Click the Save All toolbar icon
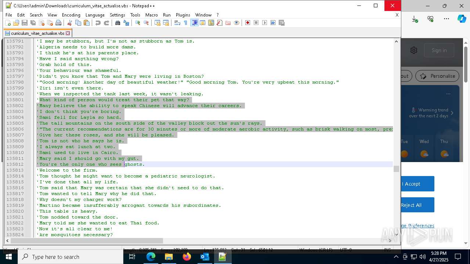470x264 pixels. point(33,23)
